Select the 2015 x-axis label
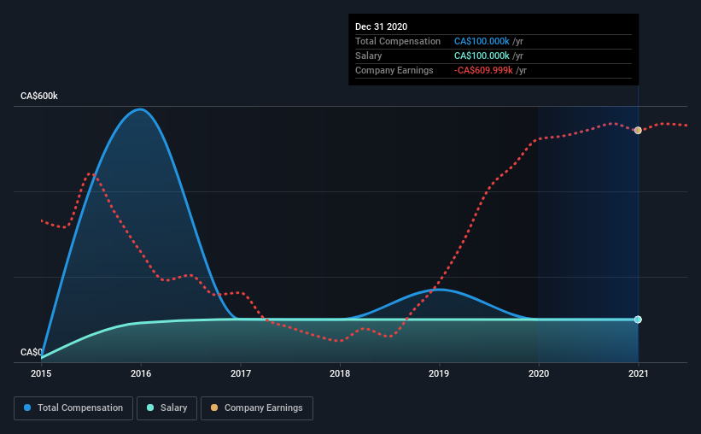 pyautogui.click(x=41, y=373)
